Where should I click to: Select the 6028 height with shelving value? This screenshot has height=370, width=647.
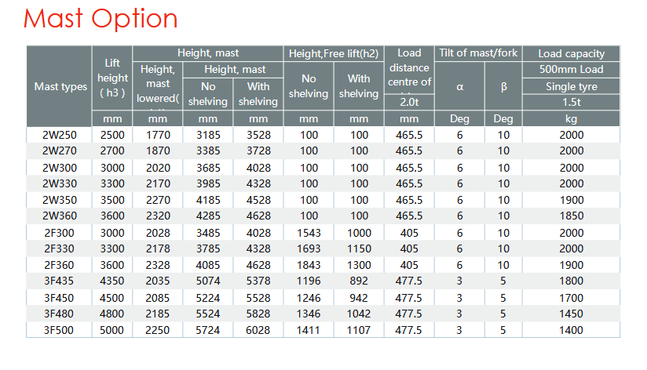click(258, 330)
